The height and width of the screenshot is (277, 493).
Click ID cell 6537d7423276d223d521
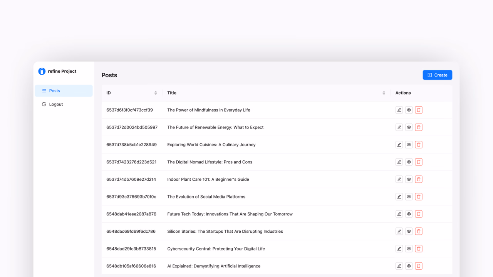(131, 162)
